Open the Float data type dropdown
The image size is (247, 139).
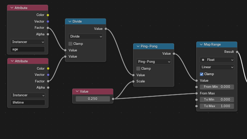217,60
